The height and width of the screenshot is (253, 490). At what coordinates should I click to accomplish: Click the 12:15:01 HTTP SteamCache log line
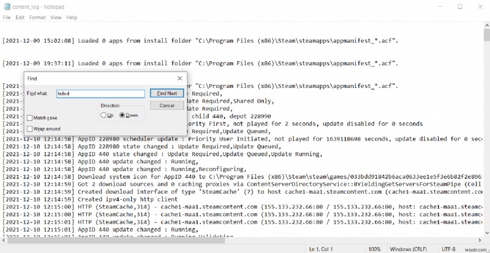pyautogui.click(x=242, y=222)
